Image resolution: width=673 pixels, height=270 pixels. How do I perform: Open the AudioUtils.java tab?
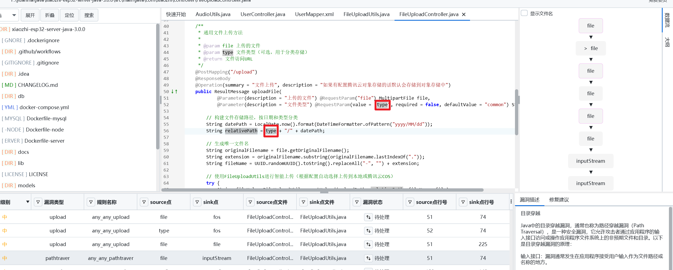click(213, 14)
